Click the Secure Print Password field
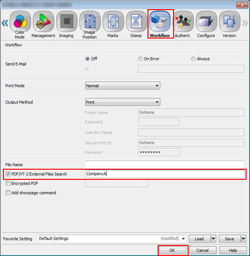This screenshot has width=250, height=256. tap(159, 152)
